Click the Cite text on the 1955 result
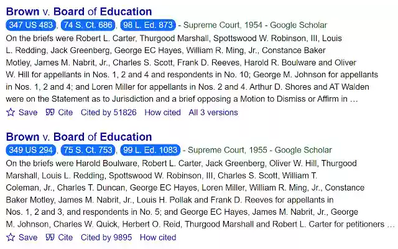The height and width of the screenshot is (249, 398). coord(65,237)
